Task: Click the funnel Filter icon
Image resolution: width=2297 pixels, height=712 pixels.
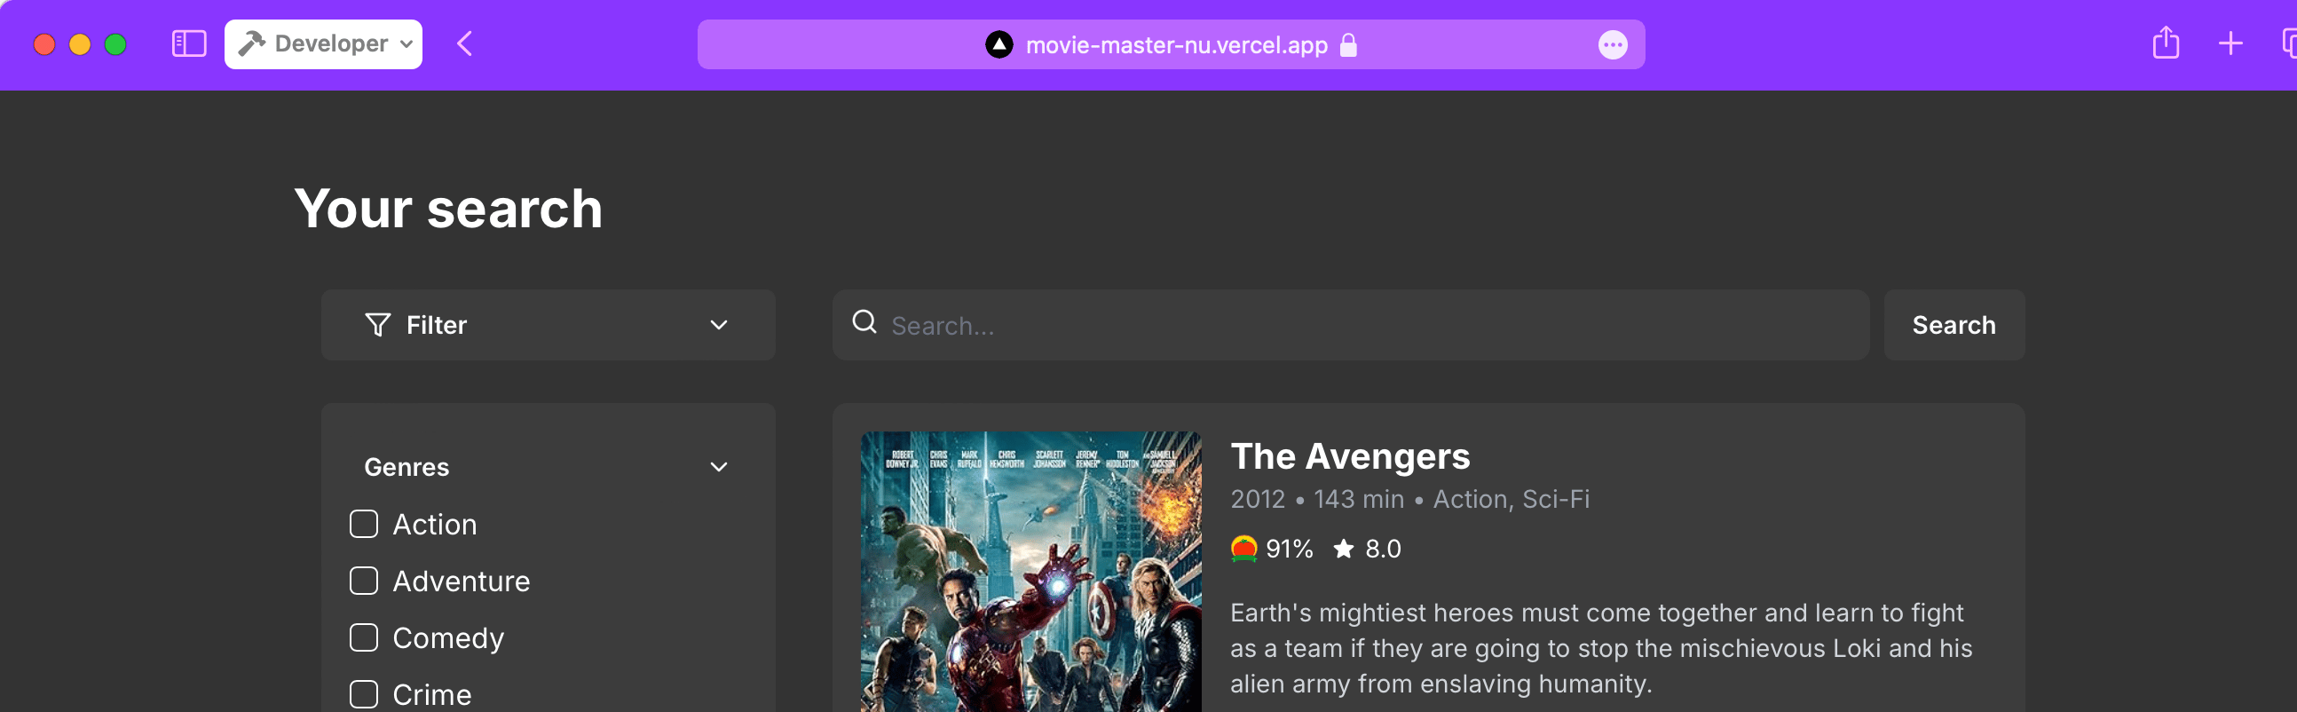Action: [378, 325]
